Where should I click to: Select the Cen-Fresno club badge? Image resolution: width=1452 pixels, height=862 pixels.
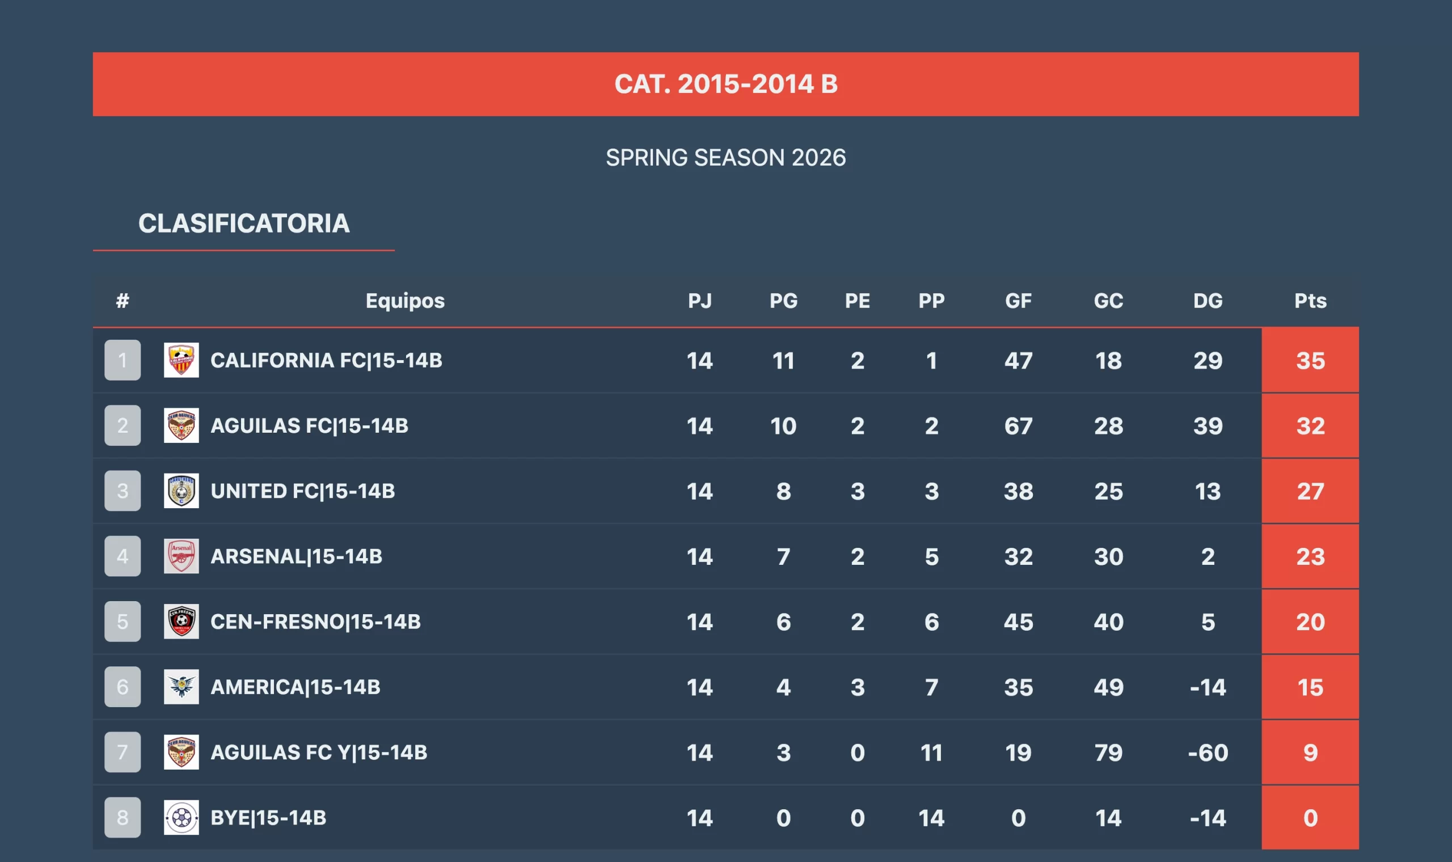click(x=180, y=622)
